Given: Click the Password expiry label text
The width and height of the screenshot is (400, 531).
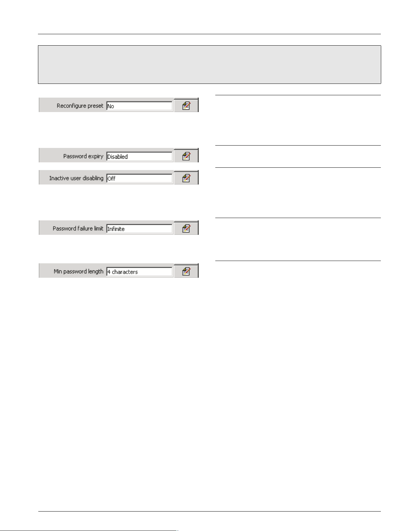Looking at the screenshot, I should click(83, 156).
